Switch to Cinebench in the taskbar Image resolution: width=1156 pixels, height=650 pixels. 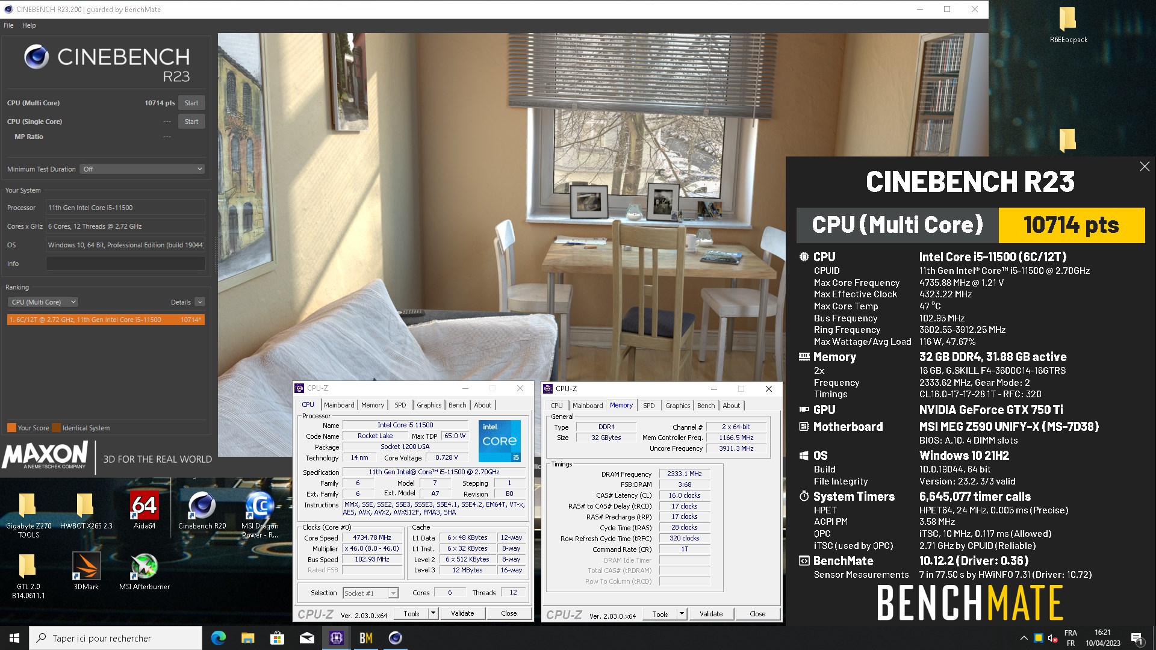(395, 638)
